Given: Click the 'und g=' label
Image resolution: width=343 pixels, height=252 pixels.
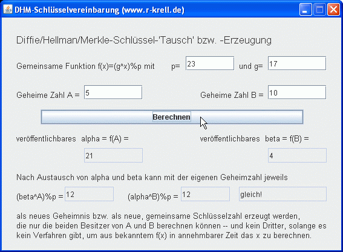Looking at the screenshot, I should coord(251,66).
